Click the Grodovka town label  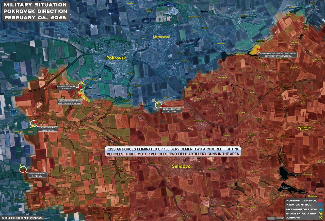[223, 77]
